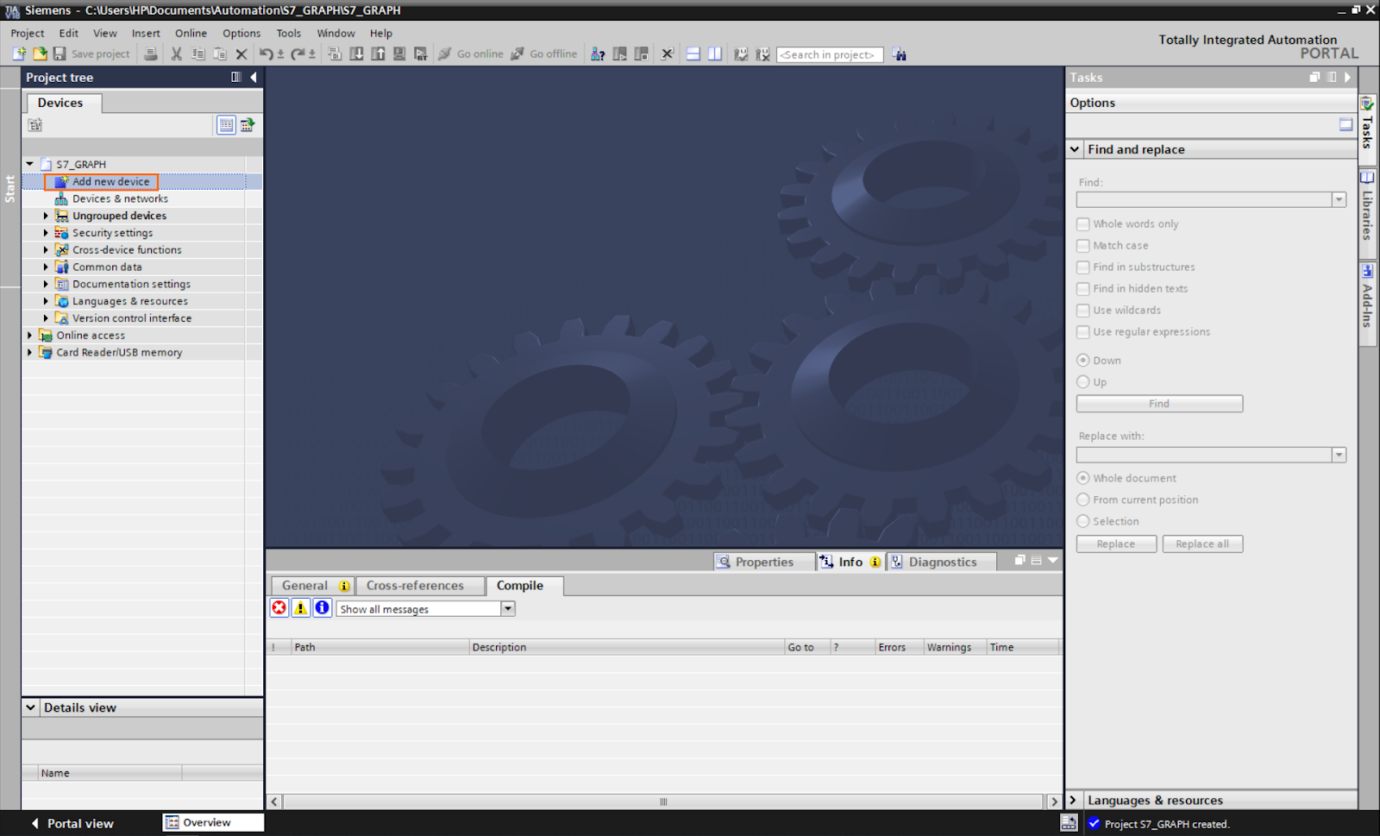Expand the Cross-device functions node
1380x836 pixels.
[x=46, y=249]
